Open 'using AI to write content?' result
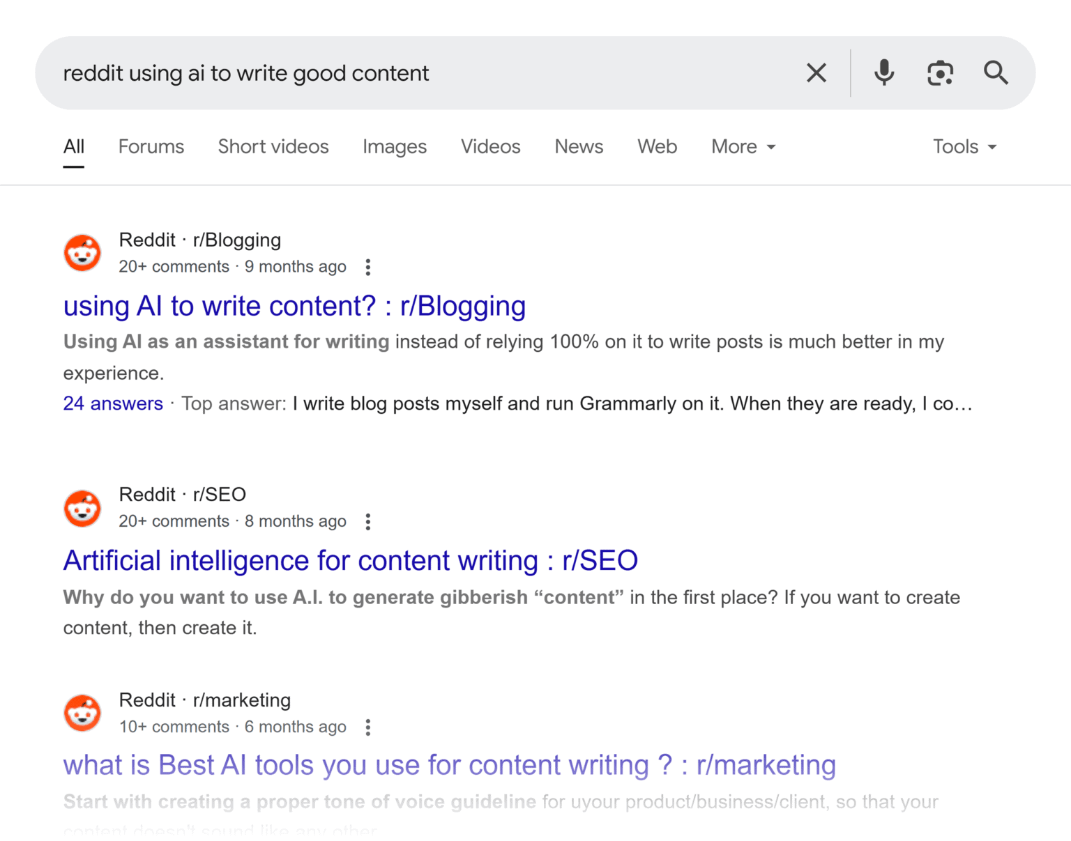Viewport: 1071px width, 841px height. pyautogui.click(x=294, y=307)
